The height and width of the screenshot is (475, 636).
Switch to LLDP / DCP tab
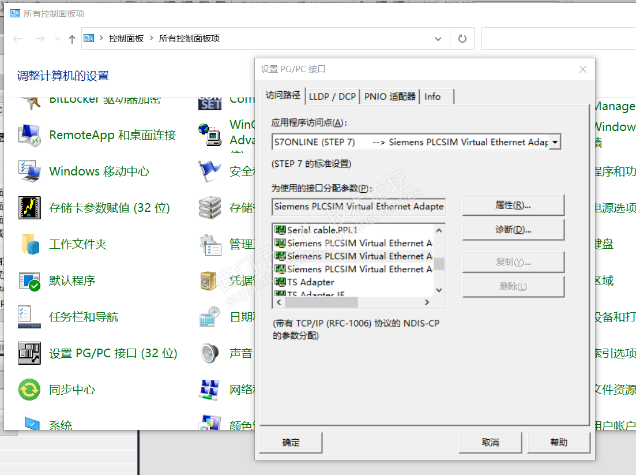[x=332, y=96]
